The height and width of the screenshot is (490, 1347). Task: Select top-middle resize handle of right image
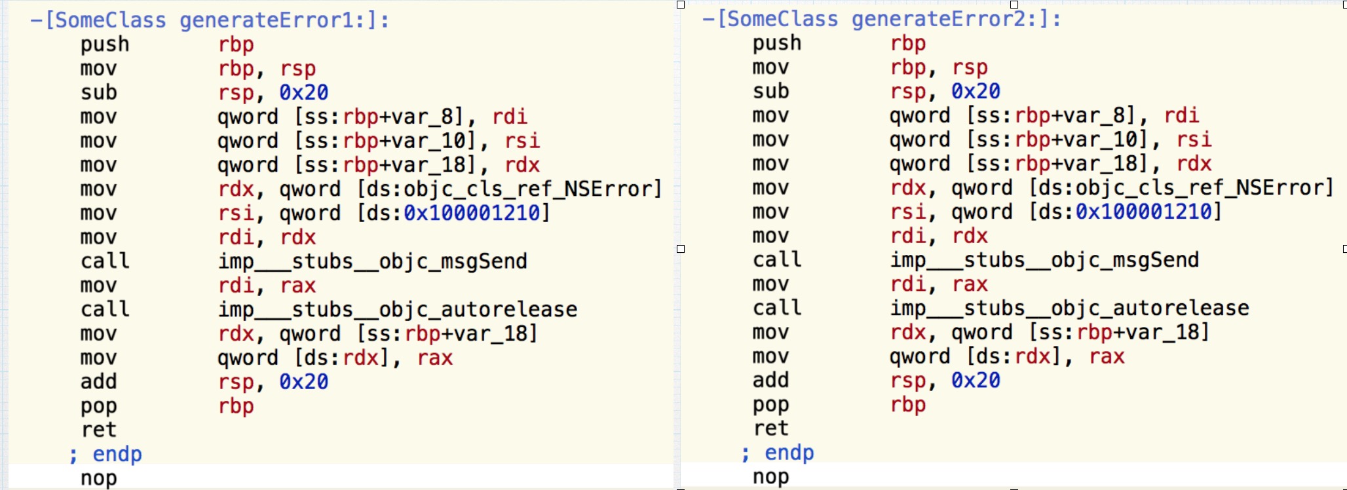pos(1014,5)
